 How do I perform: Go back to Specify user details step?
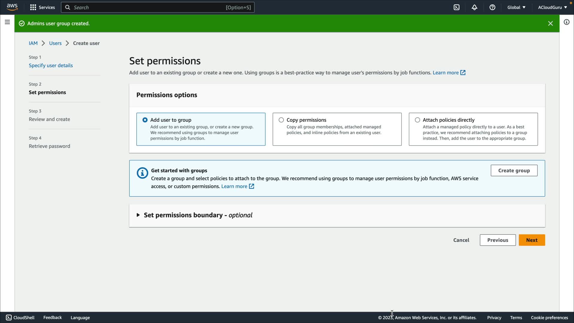click(x=51, y=65)
